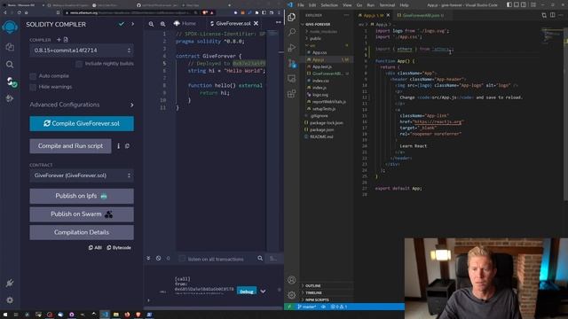Open Remix settings gear icon
The width and height of the screenshot is (568, 319).
[10, 300]
